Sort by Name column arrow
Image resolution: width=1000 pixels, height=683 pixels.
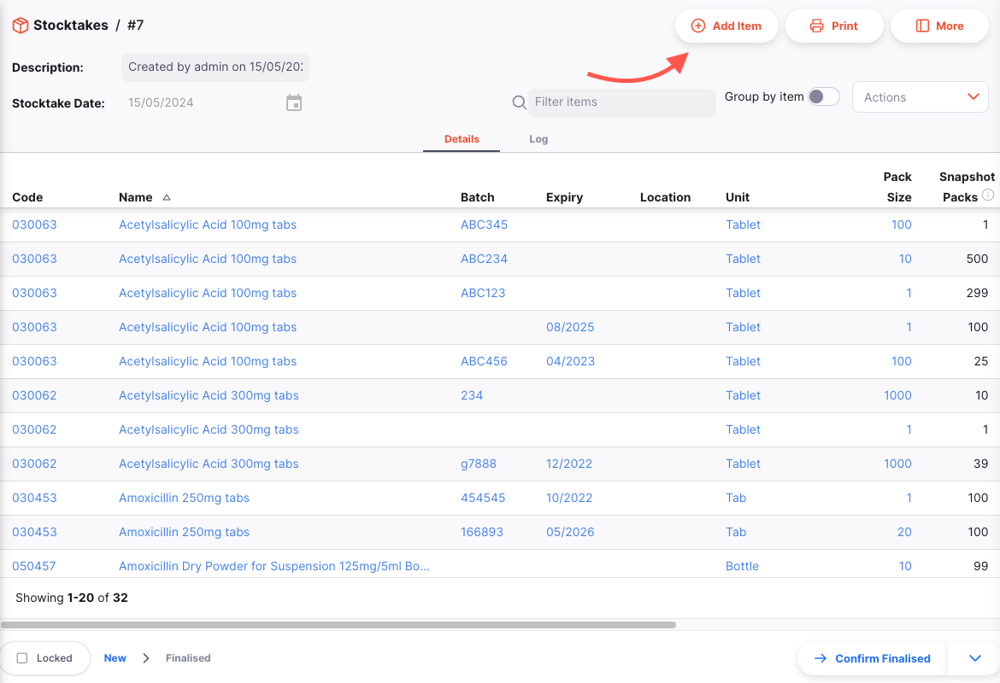tap(167, 197)
